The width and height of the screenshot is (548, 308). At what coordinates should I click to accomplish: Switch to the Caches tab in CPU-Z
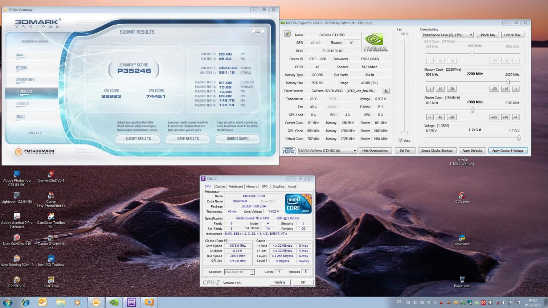pyautogui.click(x=220, y=186)
